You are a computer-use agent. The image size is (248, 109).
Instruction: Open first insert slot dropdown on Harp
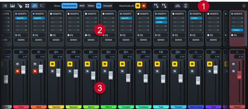click(x=213, y=18)
